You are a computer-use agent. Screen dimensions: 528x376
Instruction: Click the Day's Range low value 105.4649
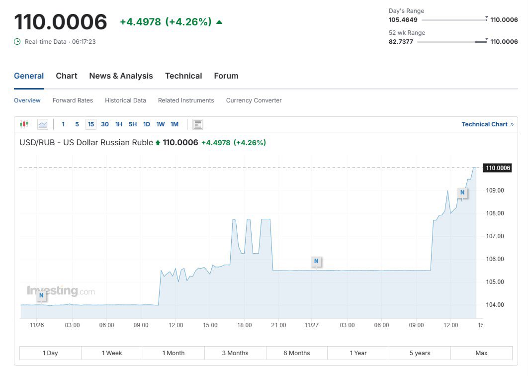[x=403, y=20]
